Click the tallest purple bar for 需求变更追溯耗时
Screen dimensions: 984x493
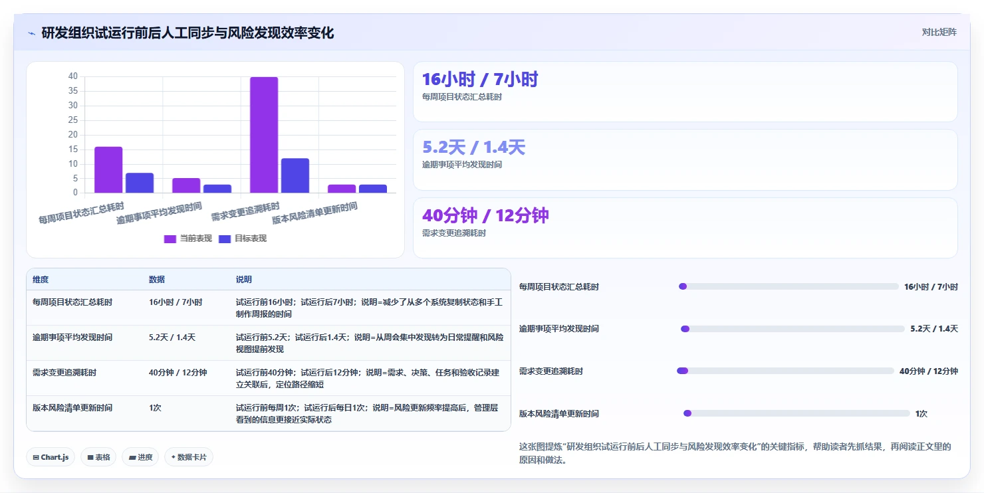point(264,135)
